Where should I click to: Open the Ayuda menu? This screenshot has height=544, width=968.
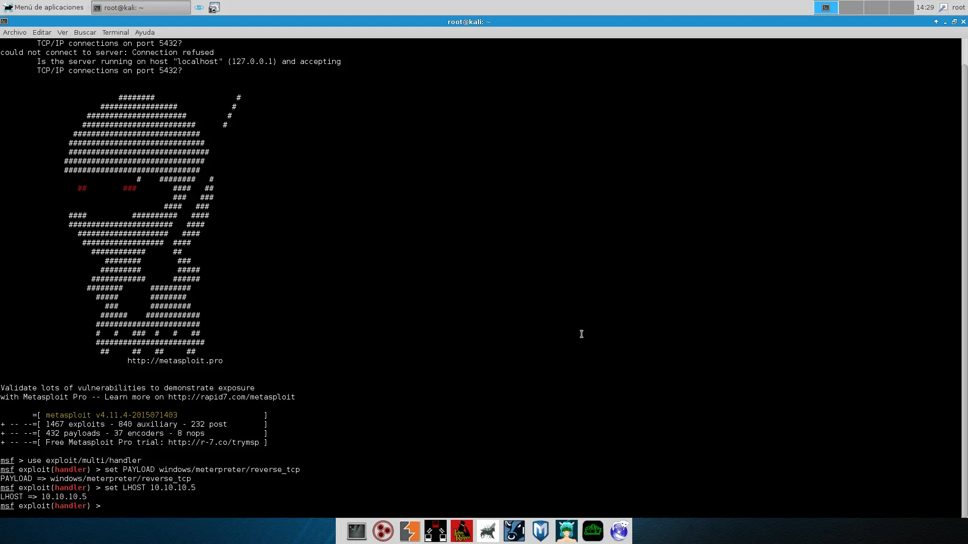pyautogui.click(x=145, y=32)
